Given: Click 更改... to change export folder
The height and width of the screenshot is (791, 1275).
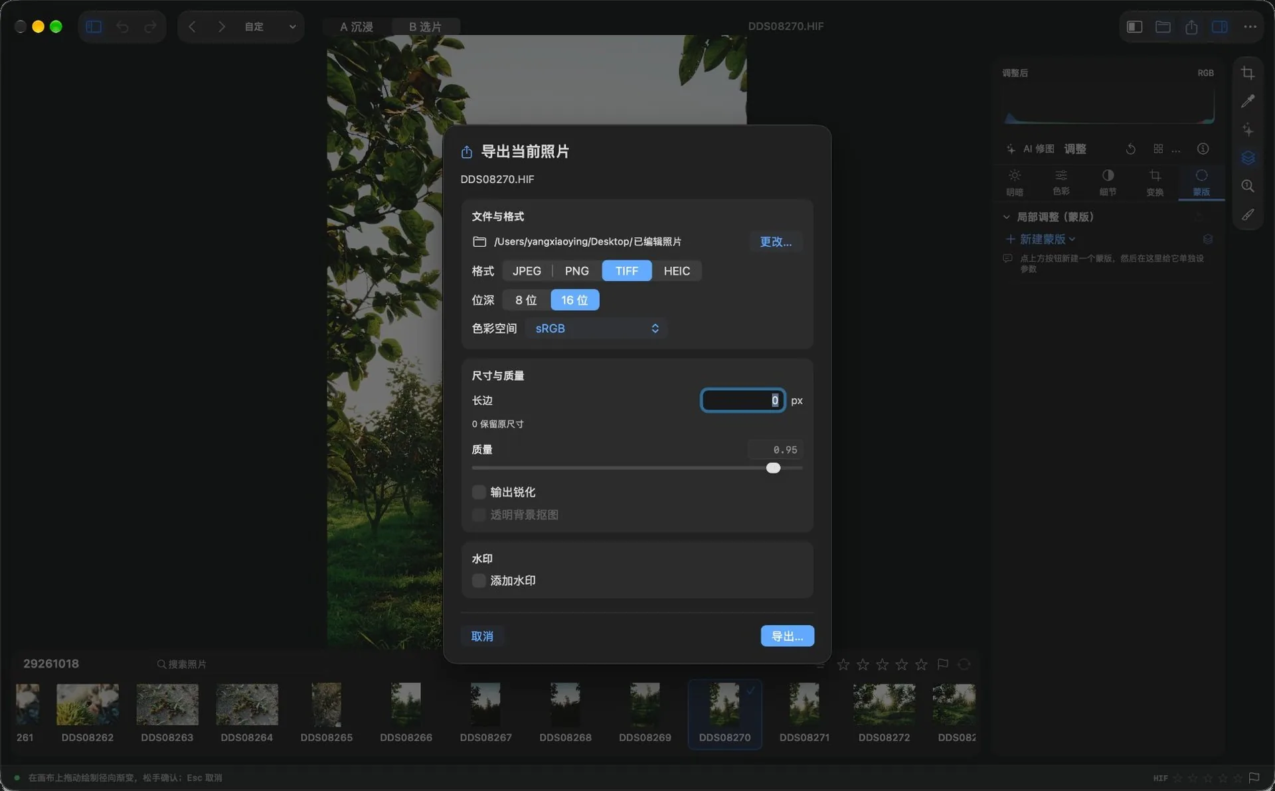Looking at the screenshot, I should [776, 242].
